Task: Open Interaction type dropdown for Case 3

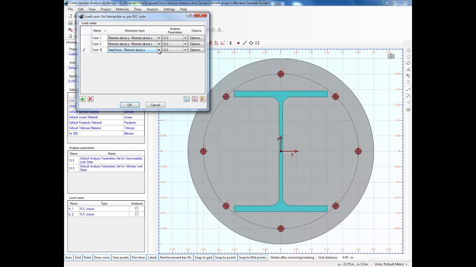Action: pyautogui.click(x=159, y=50)
